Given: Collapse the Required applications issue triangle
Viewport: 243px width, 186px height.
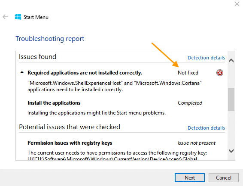Looking at the screenshot, I should pos(22,72).
